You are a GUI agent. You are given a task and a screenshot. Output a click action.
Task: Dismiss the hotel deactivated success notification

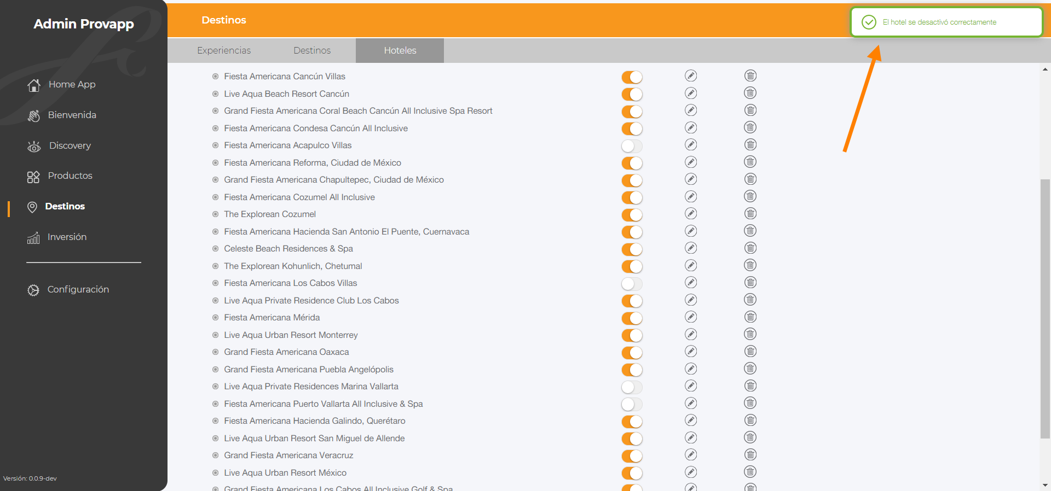(946, 22)
